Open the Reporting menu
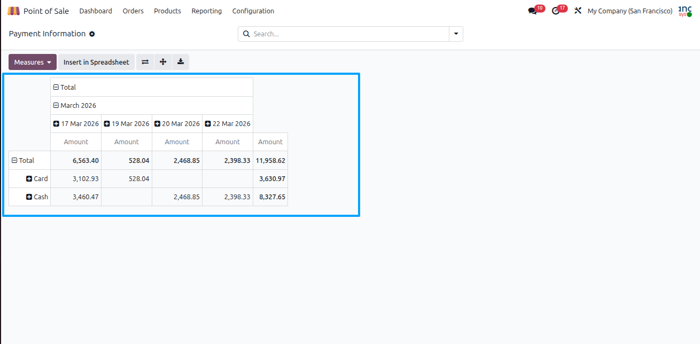This screenshot has height=344, width=700. pyautogui.click(x=206, y=11)
